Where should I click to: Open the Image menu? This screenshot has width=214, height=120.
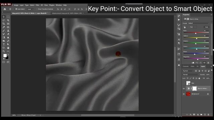pyautogui.click(x=16, y=5)
